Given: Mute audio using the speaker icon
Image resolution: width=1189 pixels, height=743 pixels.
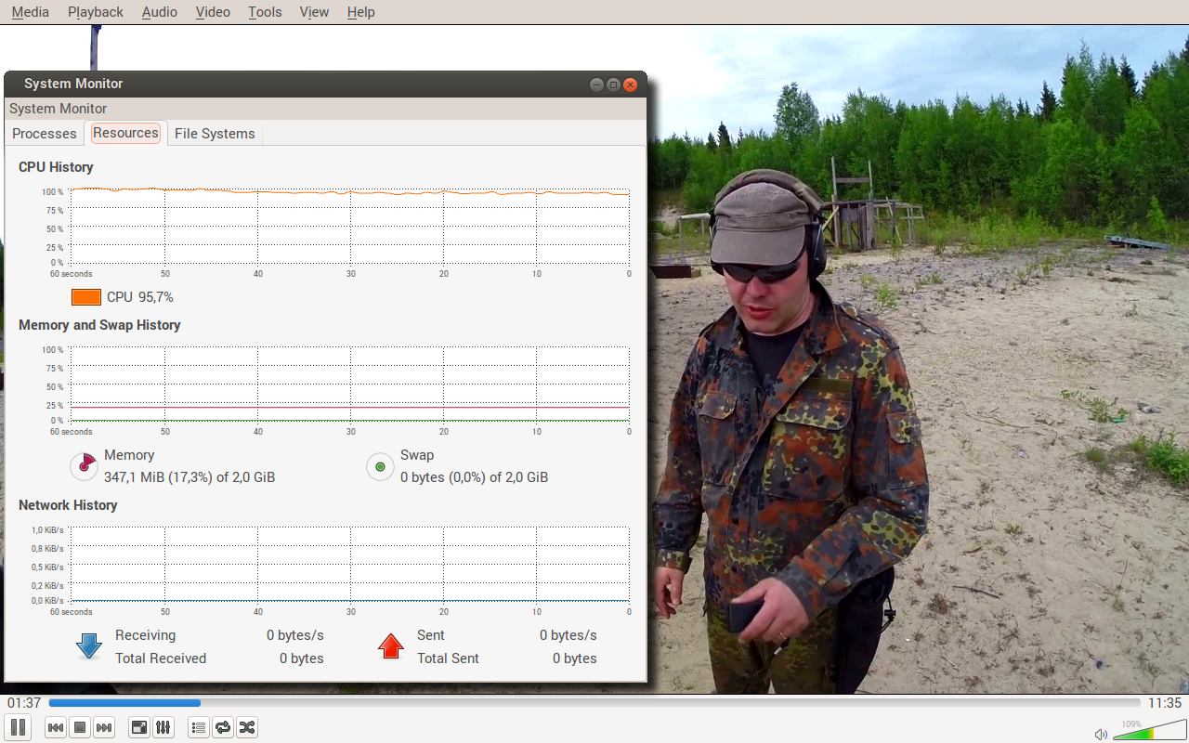Looking at the screenshot, I should [1101, 734].
